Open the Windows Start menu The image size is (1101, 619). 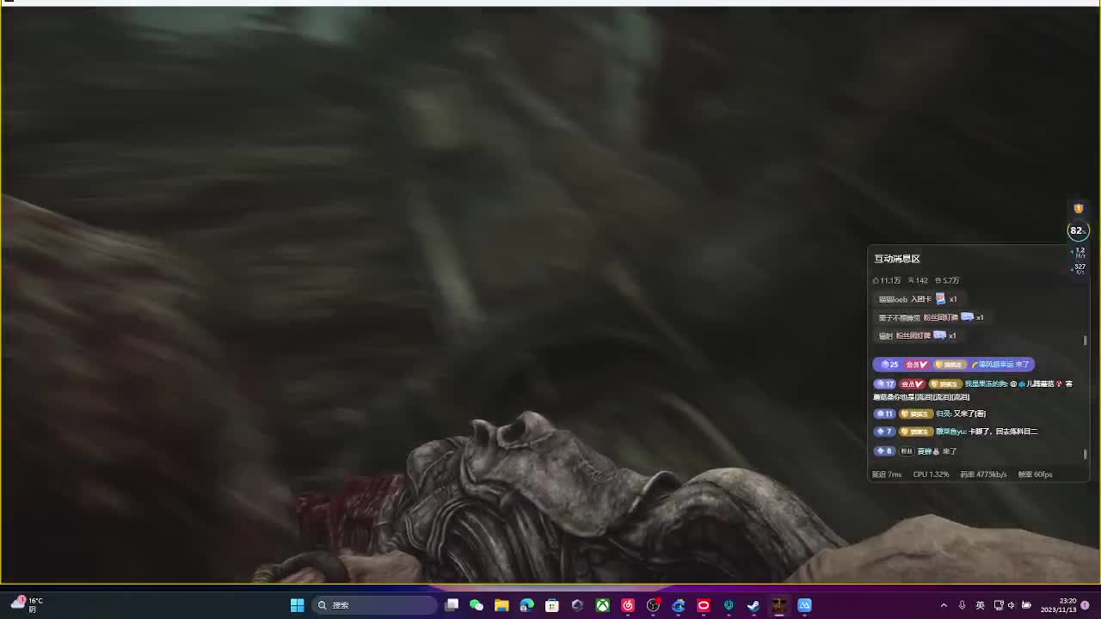[x=297, y=605]
